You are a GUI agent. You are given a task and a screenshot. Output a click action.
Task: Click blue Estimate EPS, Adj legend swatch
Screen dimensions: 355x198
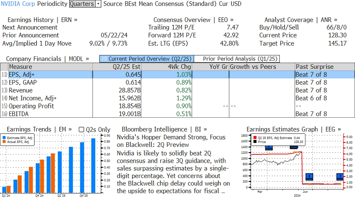point(4,138)
